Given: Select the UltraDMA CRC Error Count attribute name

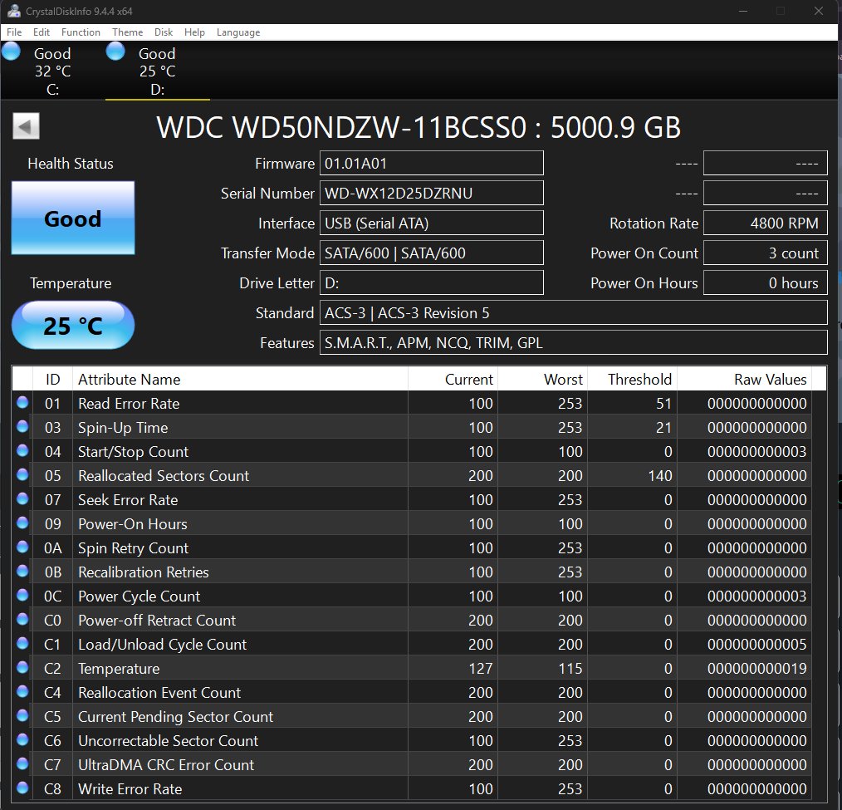Looking at the screenshot, I should tap(166, 765).
